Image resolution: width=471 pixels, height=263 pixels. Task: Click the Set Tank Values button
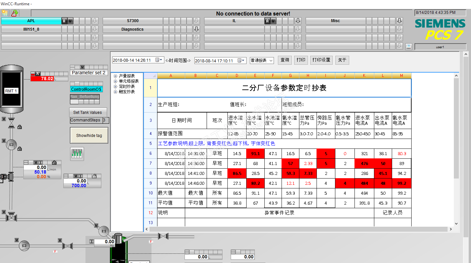click(x=88, y=112)
